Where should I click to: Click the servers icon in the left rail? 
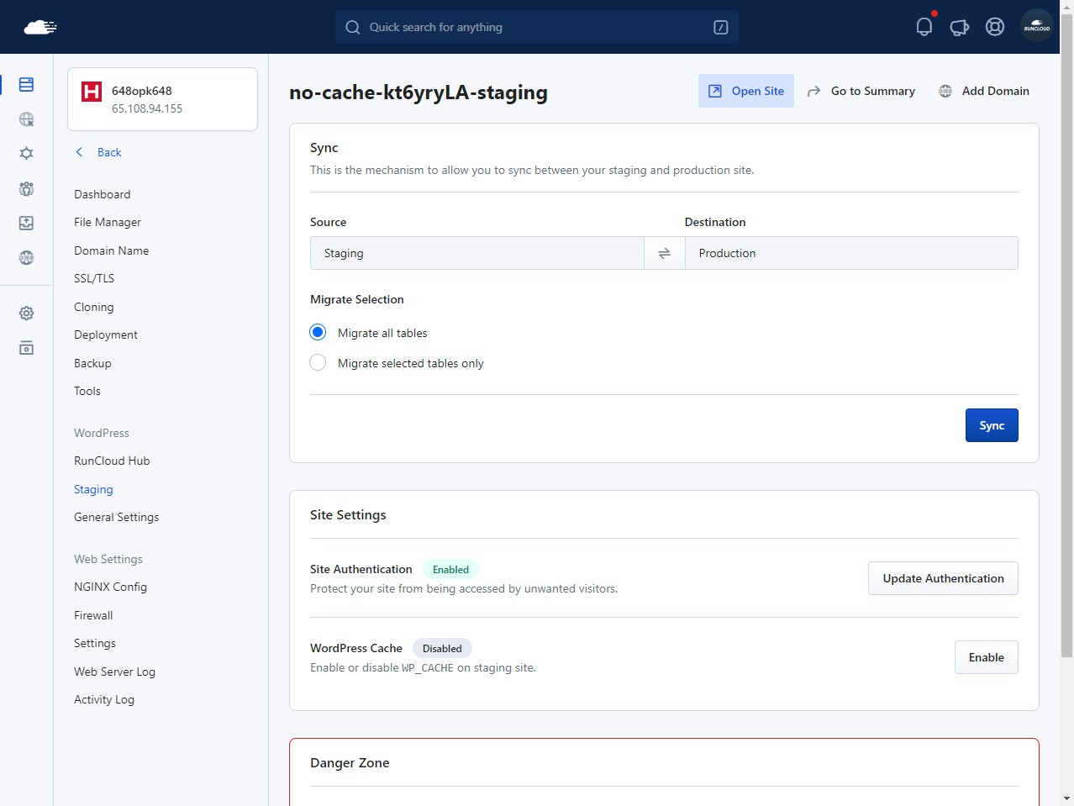(26, 84)
